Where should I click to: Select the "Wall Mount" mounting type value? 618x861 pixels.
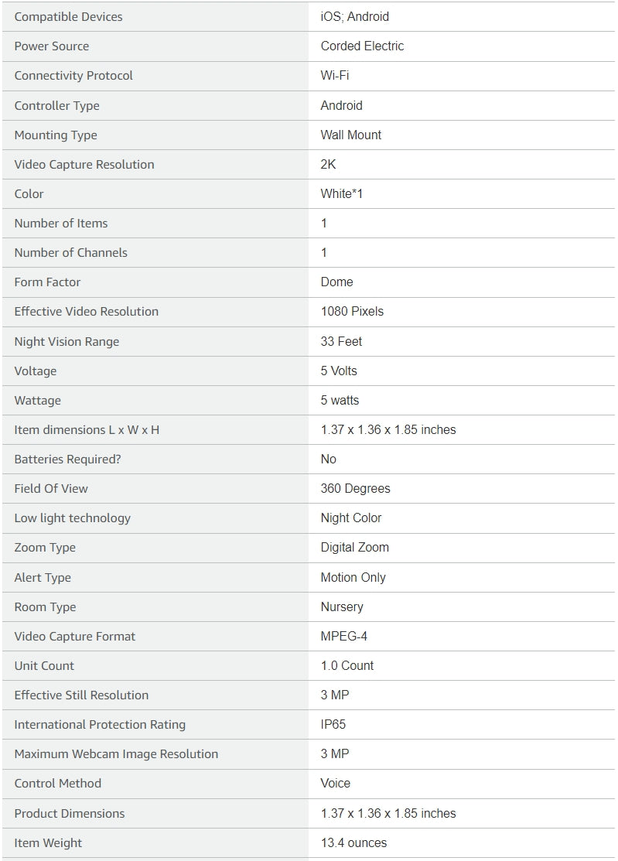click(351, 135)
